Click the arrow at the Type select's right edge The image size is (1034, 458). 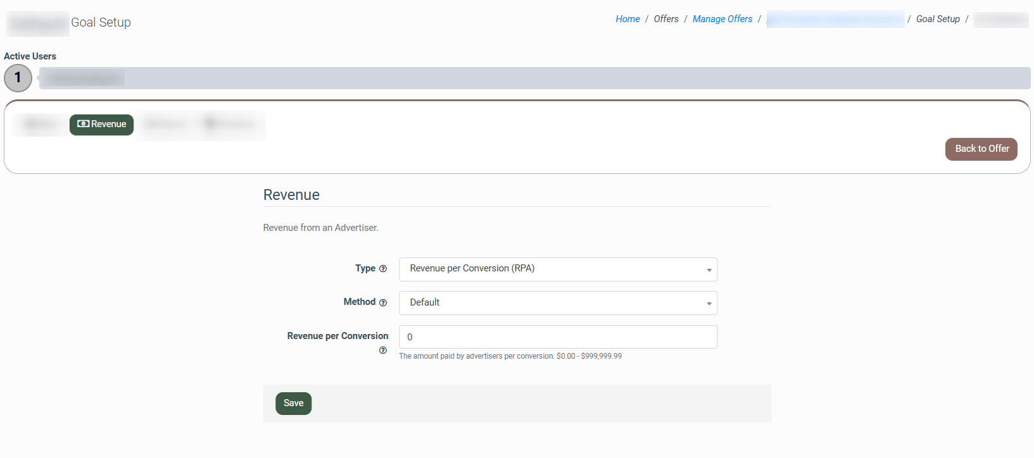point(709,270)
